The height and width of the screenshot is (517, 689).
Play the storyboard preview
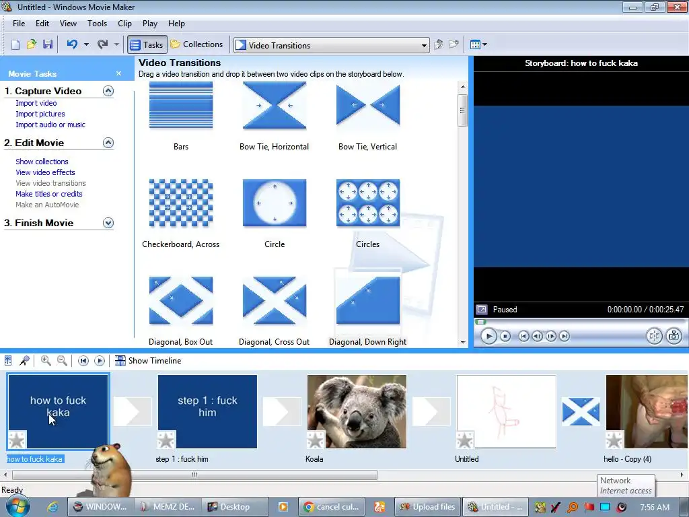click(x=488, y=337)
